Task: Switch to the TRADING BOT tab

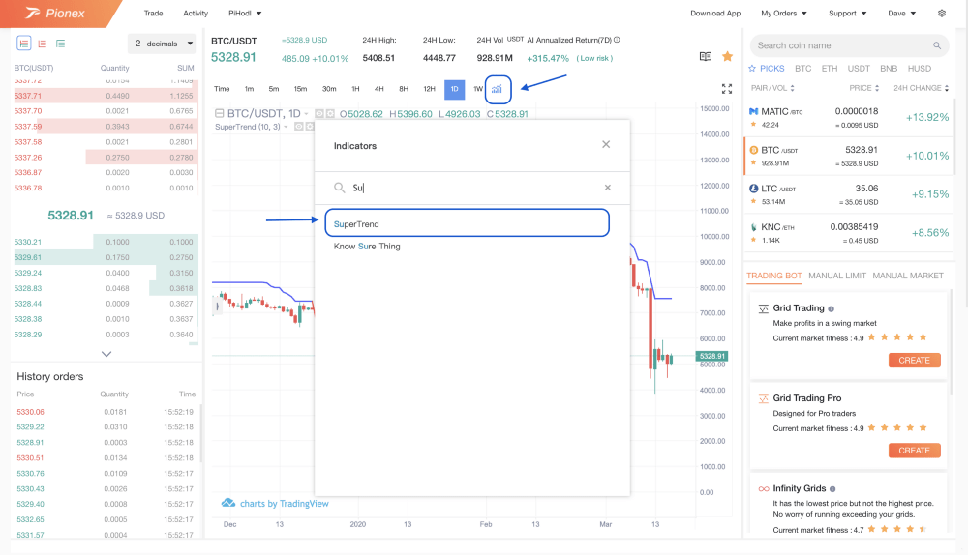Action: (x=773, y=276)
